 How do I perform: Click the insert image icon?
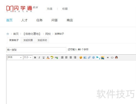click(x=85, y=58)
